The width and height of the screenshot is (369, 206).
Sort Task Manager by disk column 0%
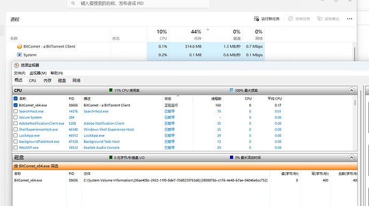point(223,34)
